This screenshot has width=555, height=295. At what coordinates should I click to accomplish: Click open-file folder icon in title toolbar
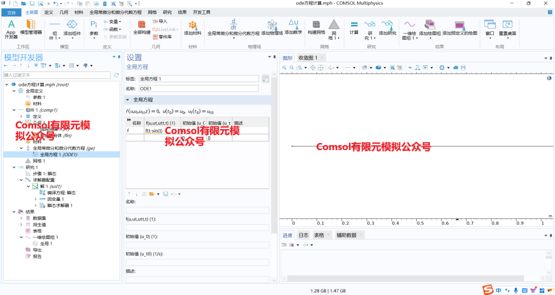(x=23, y=4)
